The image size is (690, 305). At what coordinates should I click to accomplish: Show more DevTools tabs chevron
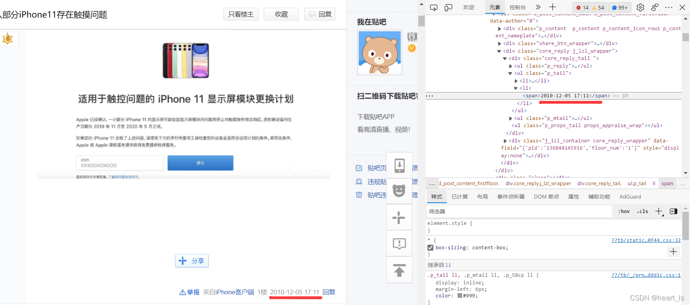coord(538,7)
